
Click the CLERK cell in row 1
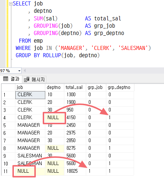30,95
